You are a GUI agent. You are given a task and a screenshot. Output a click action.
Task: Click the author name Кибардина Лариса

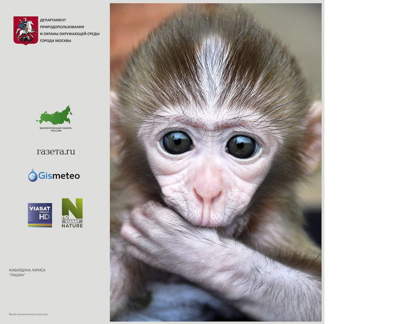tap(27, 270)
